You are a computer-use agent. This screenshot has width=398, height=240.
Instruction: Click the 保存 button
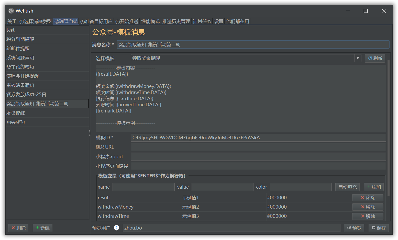click(379, 228)
